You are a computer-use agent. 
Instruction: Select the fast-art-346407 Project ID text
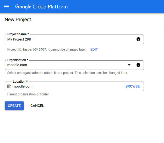[35, 49]
